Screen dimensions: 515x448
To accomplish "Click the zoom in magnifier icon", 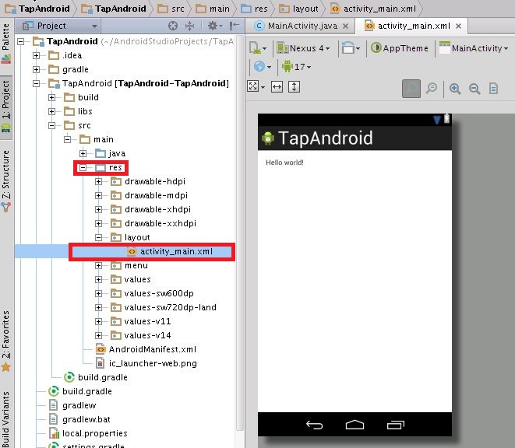I will coord(455,89).
